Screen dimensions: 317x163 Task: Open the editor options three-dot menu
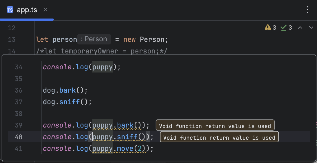click(x=307, y=10)
